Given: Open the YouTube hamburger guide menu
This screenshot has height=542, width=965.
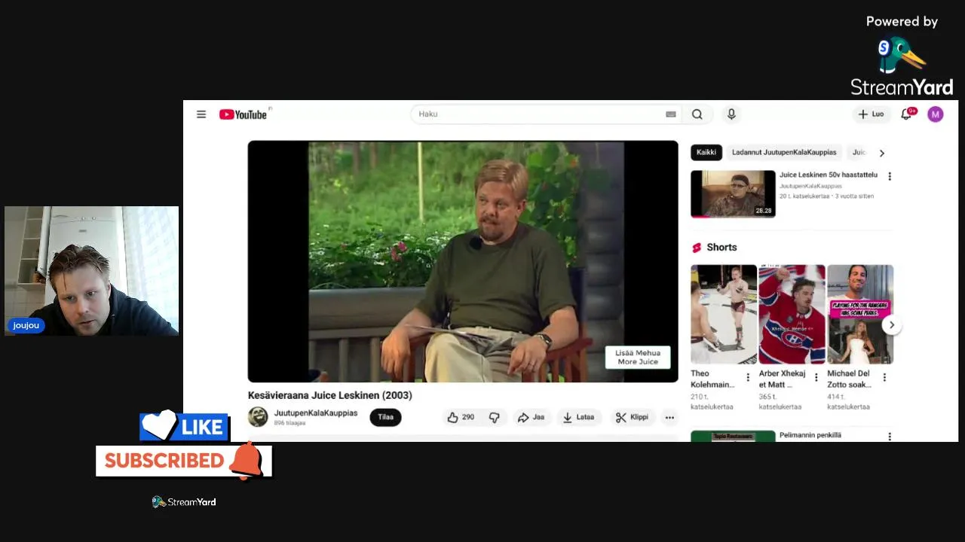Looking at the screenshot, I should [201, 114].
